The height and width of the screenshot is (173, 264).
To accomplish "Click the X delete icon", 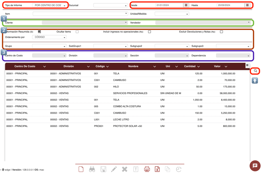I will click(125, 169).
